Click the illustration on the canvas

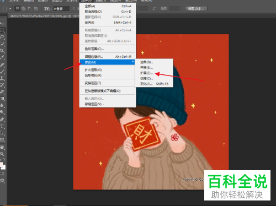click(x=151, y=112)
